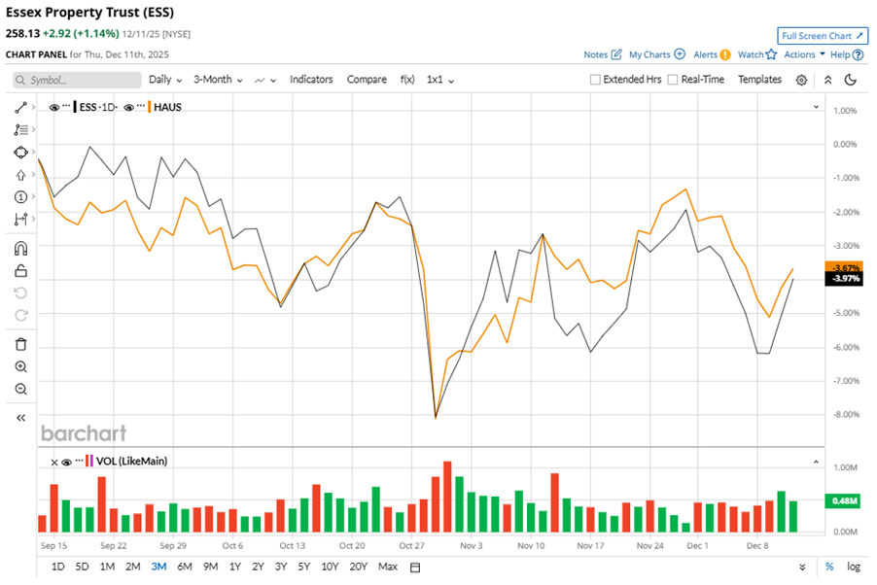Select the 5Y time range
Image resolution: width=877 pixels, height=585 pixels.
303,567
